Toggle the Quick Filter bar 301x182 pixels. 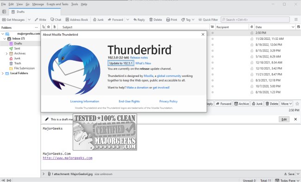[208, 19]
